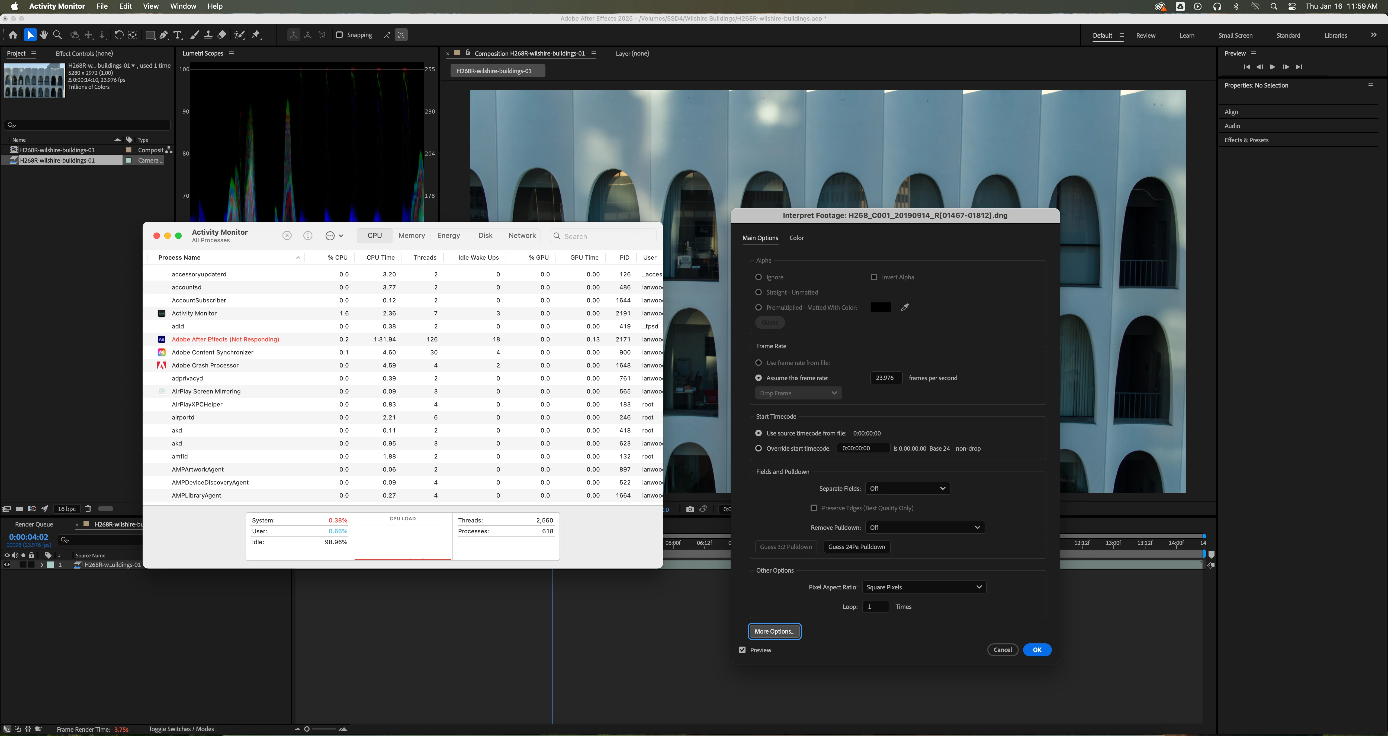Open the Separate Fields dropdown
Image resolution: width=1388 pixels, height=736 pixels.
[907, 488]
